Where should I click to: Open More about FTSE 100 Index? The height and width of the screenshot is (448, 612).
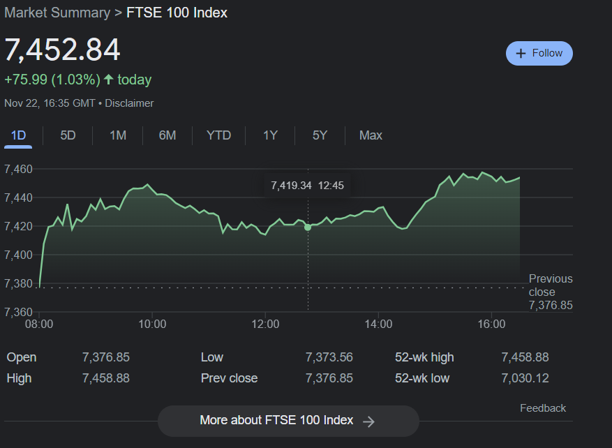[x=288, y=421]
